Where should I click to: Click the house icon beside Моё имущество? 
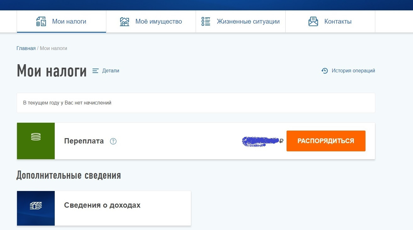pos(125,22)
